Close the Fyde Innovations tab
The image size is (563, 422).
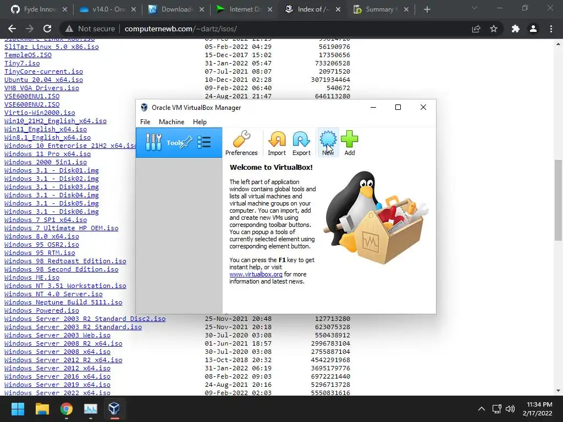pos(65,10)
